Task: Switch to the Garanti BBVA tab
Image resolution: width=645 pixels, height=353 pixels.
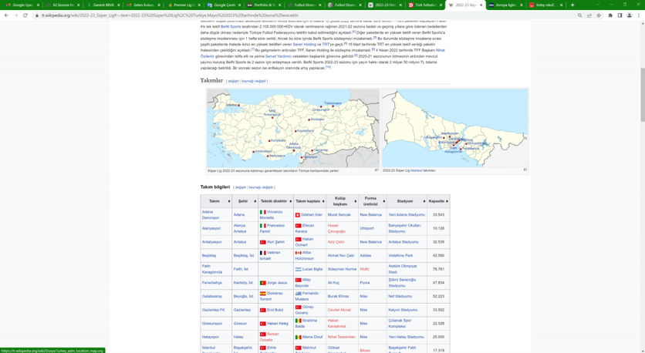Action: click(x=103, y=5)
